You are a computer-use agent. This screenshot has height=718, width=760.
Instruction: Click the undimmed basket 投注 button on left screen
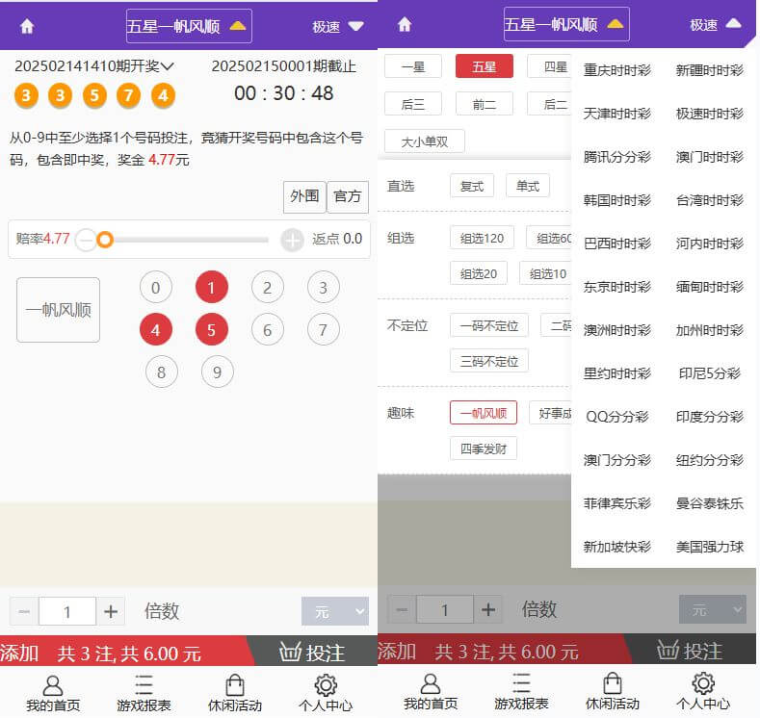pyautogui.click(x=312, y=653)
